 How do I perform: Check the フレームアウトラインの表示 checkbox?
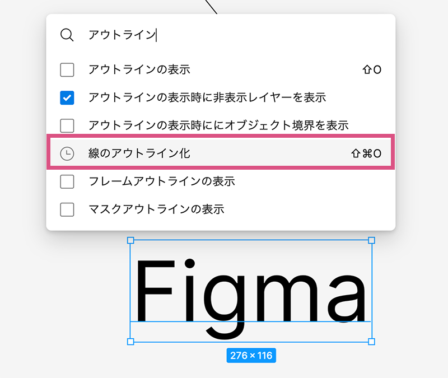(67, 181)
